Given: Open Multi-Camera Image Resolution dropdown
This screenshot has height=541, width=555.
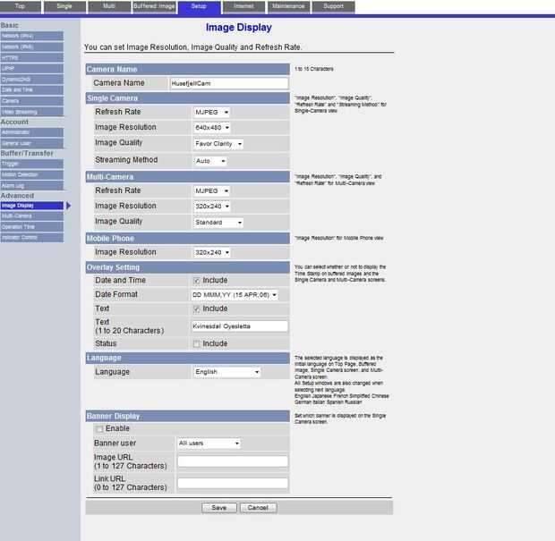Looking at the screenshot, I should coord(212,207).
